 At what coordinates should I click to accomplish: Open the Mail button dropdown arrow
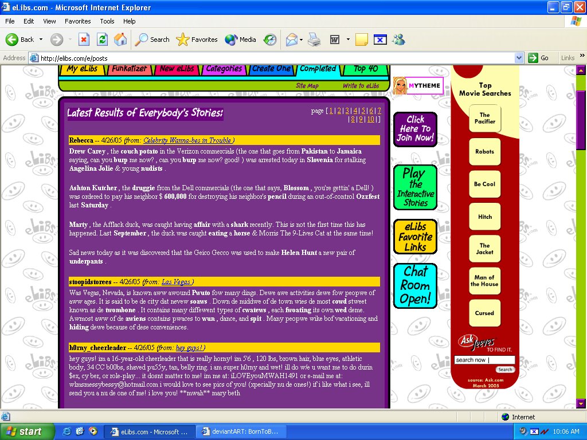coord(301,40)
